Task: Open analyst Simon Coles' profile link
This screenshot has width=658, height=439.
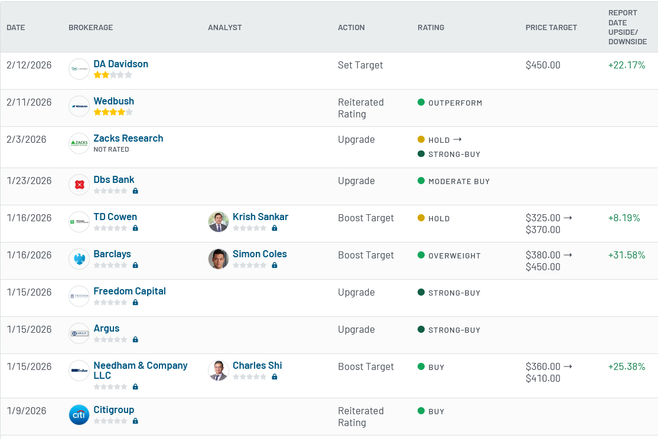Action: 260,254
